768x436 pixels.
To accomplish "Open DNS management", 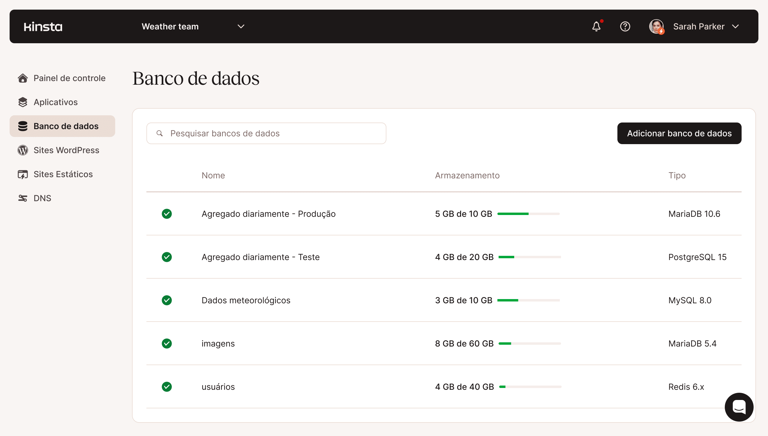I will [x=62, y=198].
